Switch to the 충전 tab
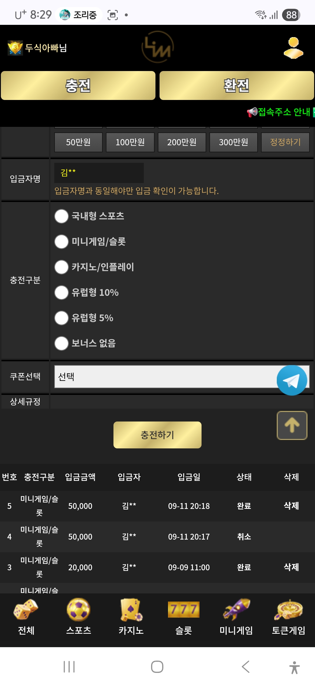Viewport: 315px width, 684px height. [78, 85]
